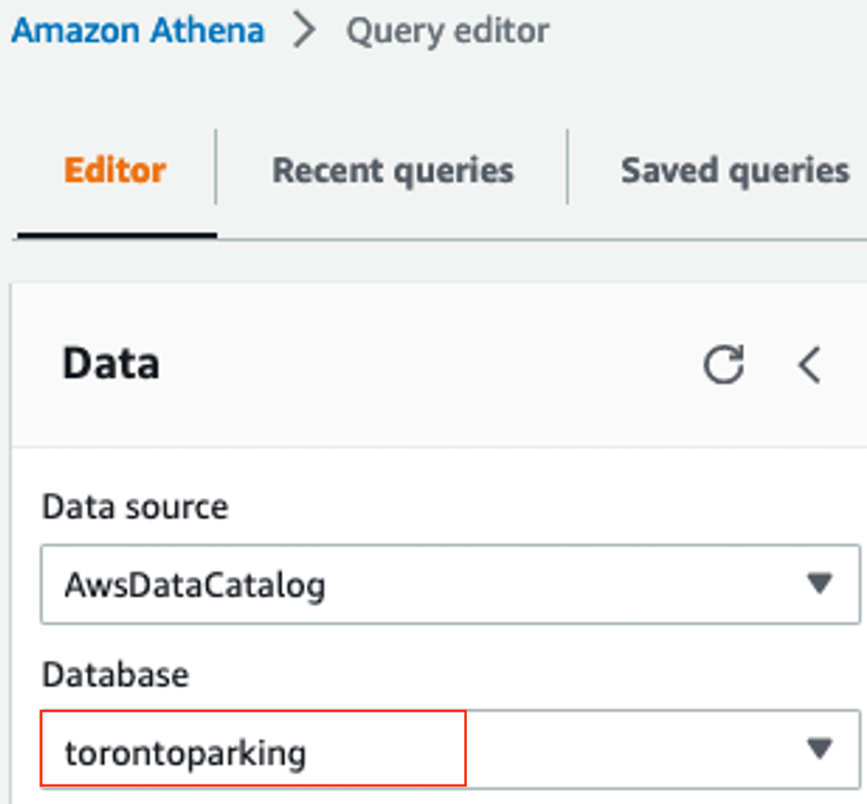Click the Query editor breadcrumb
Image resolution: width=867 pixels, height=804 pixels.
(x=448, y=30)
